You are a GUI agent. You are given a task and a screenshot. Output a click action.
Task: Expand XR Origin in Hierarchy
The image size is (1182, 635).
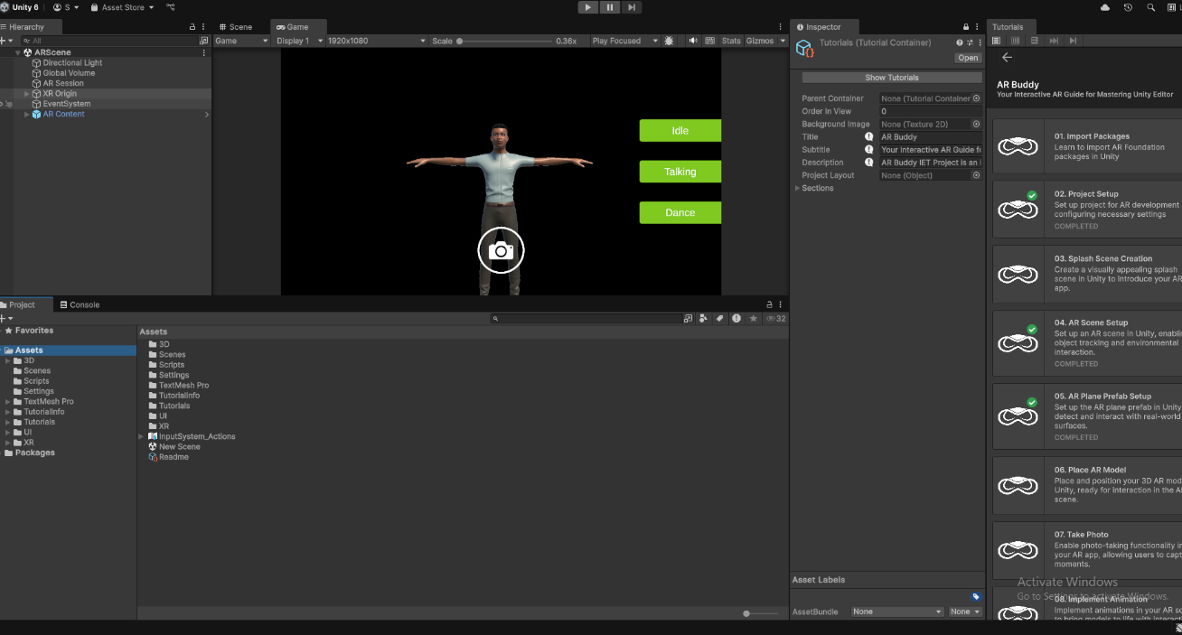[x=27, y=94]
